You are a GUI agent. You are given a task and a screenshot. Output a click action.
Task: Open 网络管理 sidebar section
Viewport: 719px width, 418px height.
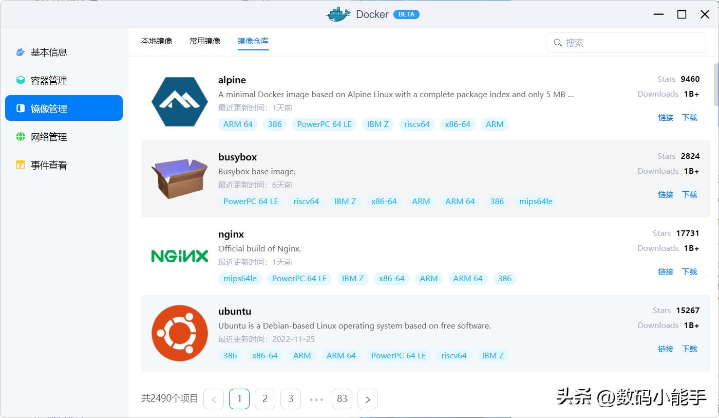pos(50,136)
